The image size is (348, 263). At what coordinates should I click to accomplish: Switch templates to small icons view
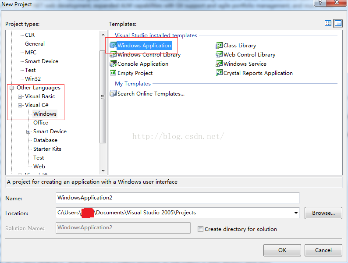tap(338, 23)
